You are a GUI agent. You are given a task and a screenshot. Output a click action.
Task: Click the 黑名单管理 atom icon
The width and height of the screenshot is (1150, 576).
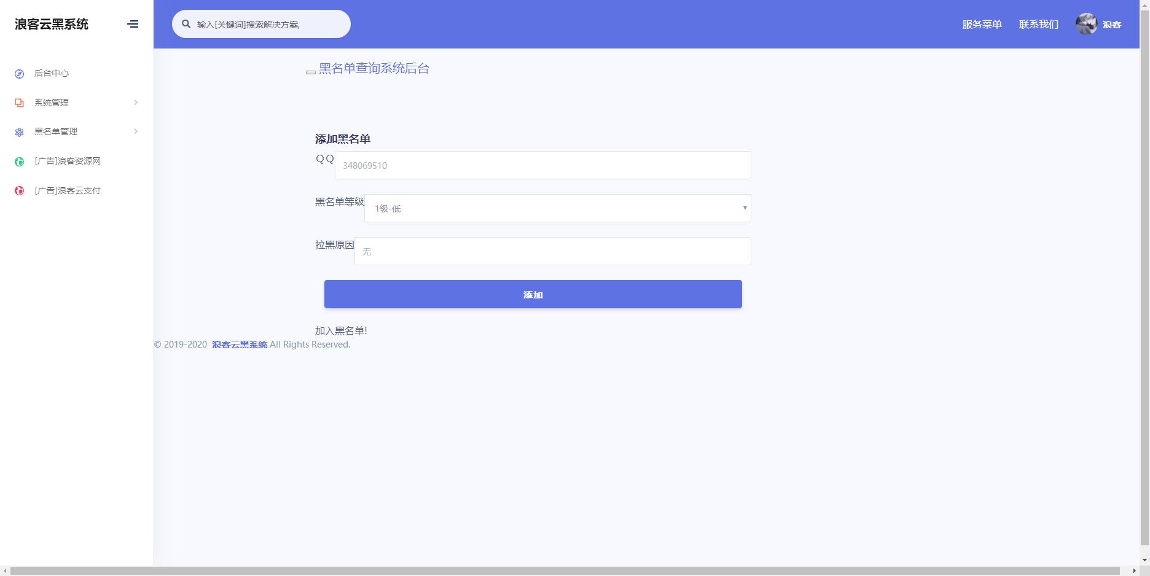18,131
